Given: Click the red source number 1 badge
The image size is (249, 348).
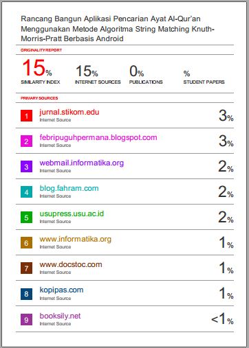Looking at the screenshot, I should (x=26, y=116).
